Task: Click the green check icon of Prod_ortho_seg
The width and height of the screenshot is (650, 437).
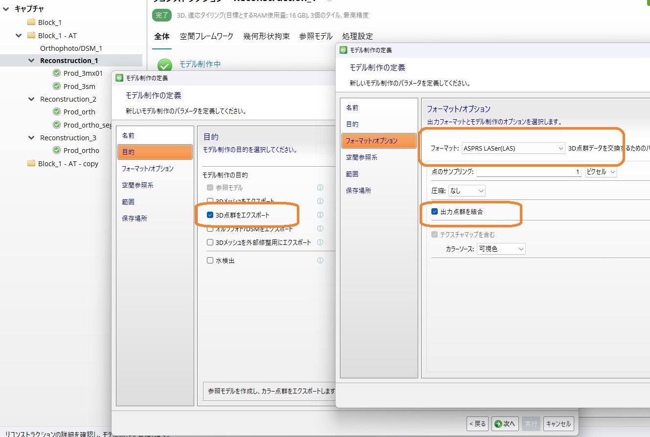Action: click(57, 125)
